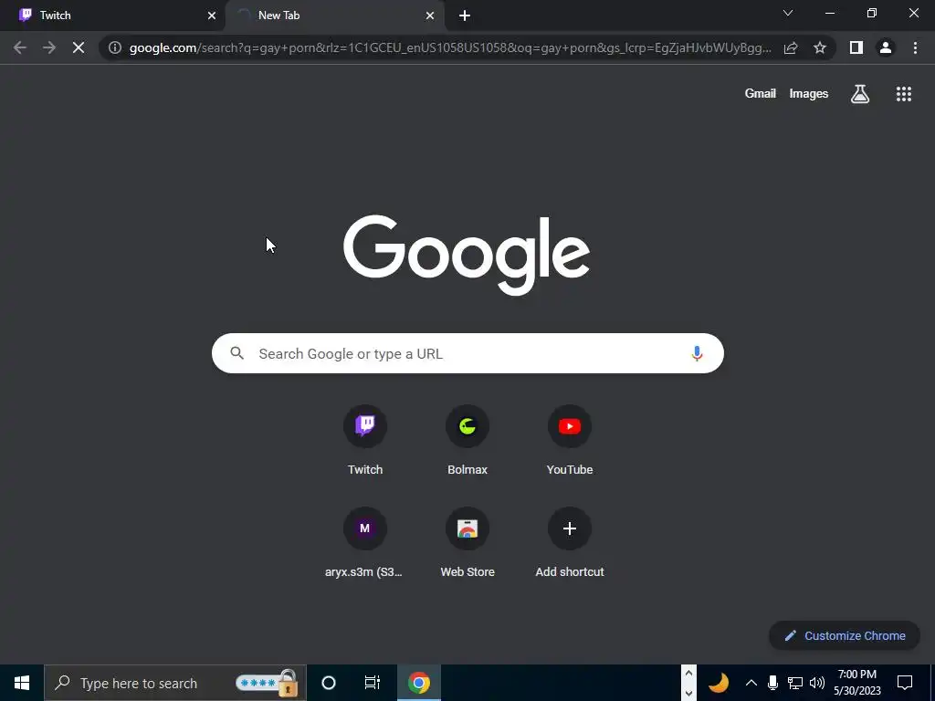Show hidden system tray icons
Image resolution: width=935 pixels, height=701 pixels.
751,683
